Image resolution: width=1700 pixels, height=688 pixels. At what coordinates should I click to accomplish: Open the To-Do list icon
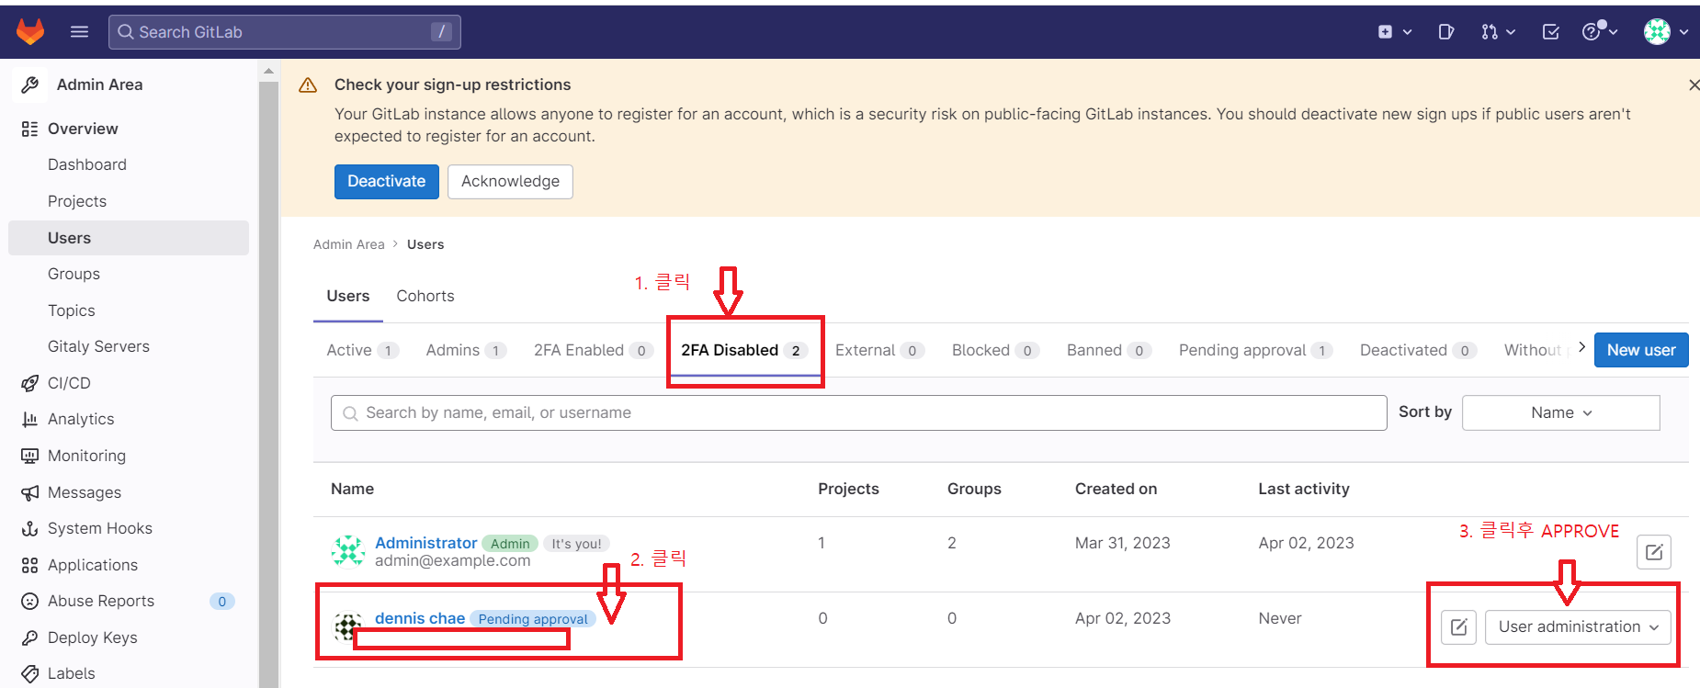pos(1551,31)
